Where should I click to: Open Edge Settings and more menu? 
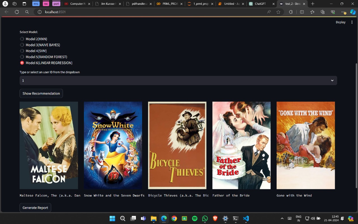pos(344,12)
